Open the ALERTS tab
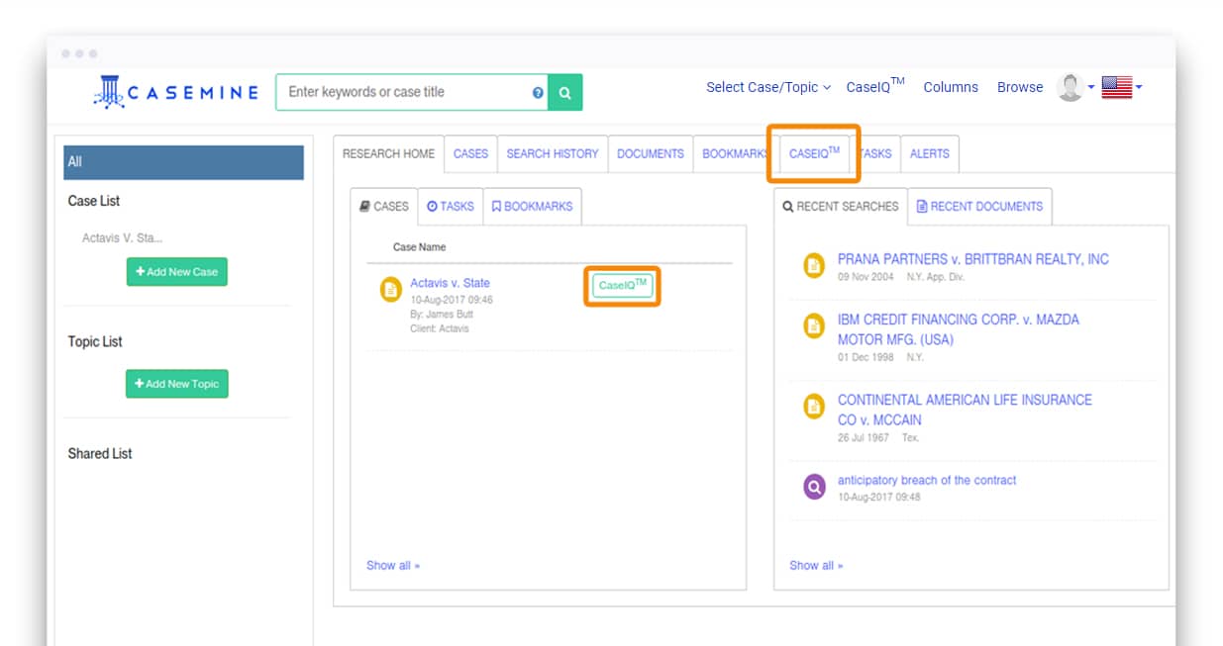The image size is (1223, 646). pyautogui.click(x=929, y=153)
